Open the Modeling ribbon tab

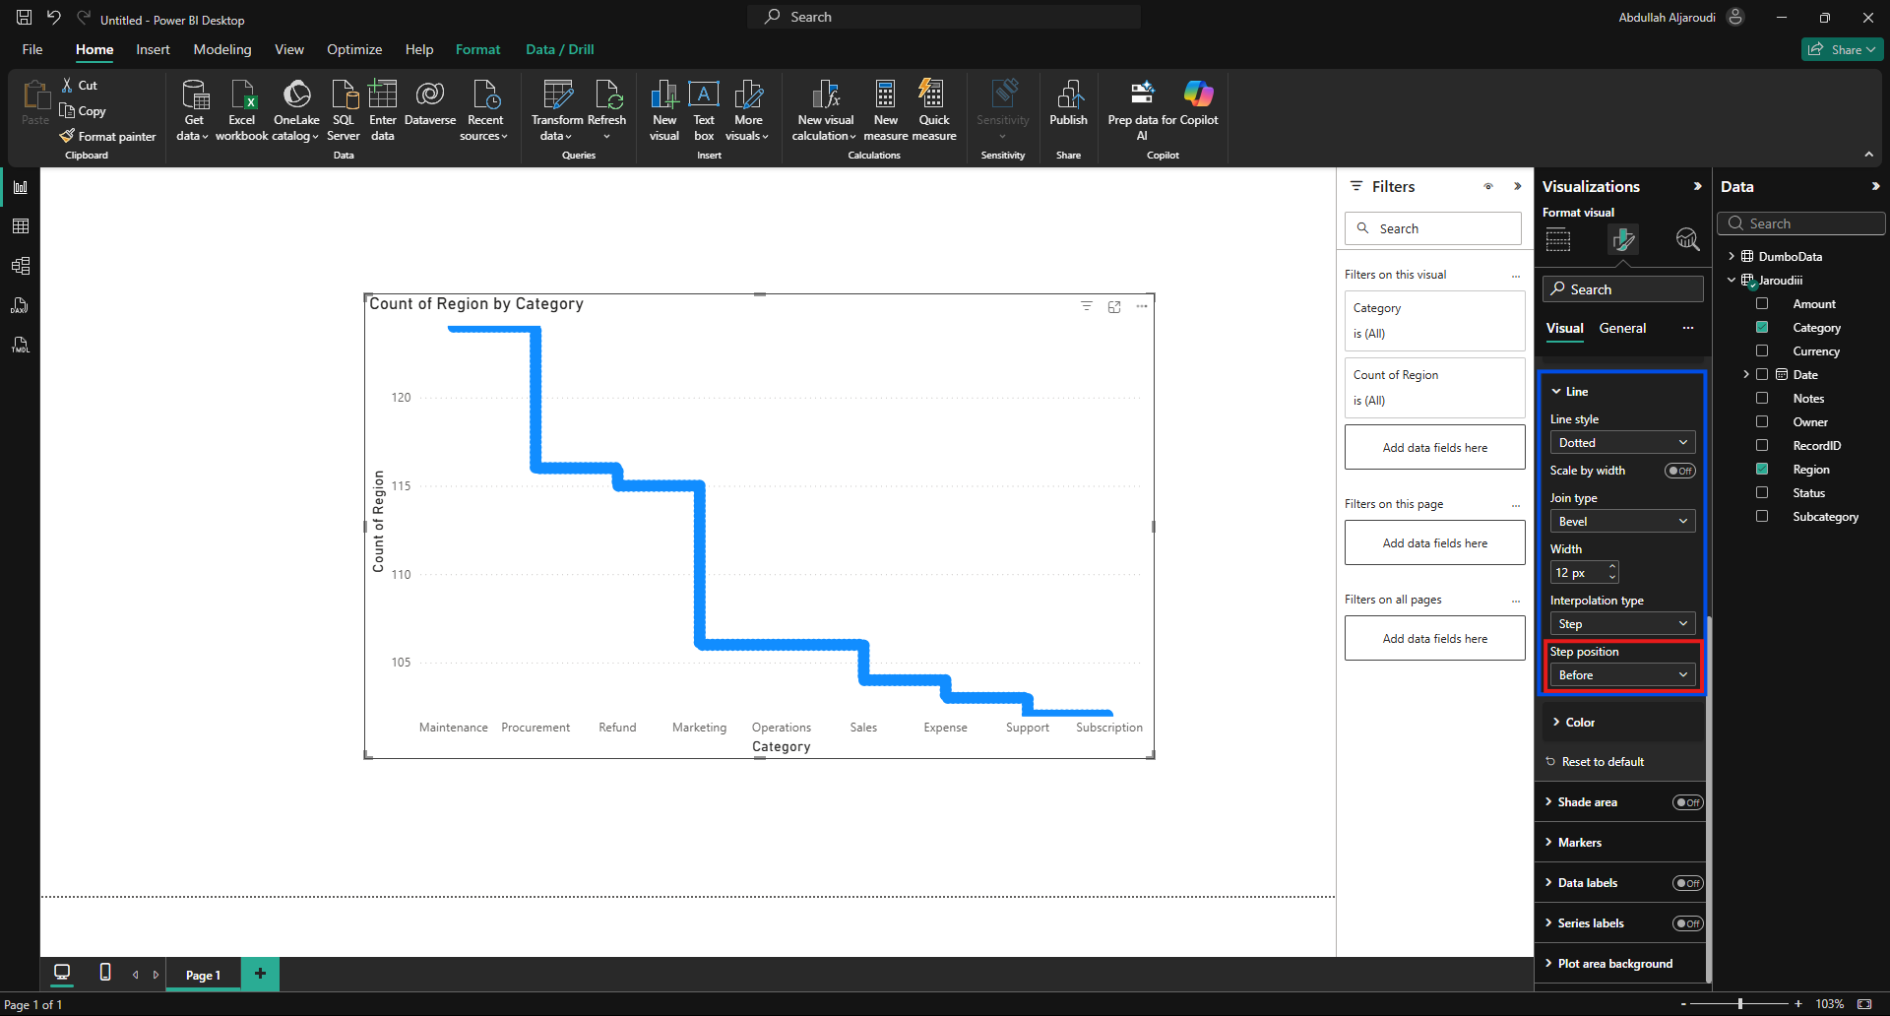[x=221, y=49]
